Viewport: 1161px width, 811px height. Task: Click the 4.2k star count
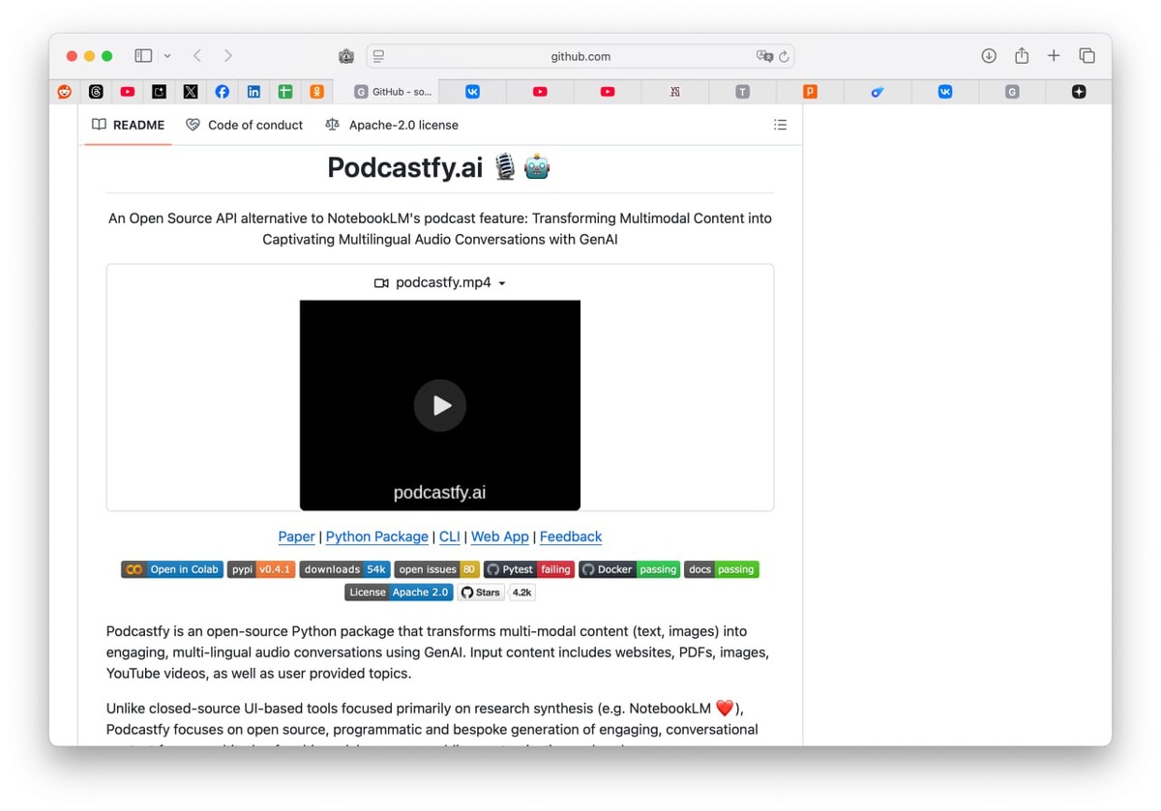point(521,592)
